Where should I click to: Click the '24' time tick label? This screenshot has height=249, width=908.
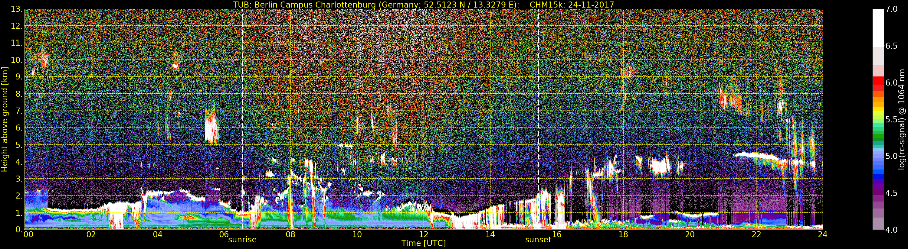(x=823, y=234)
